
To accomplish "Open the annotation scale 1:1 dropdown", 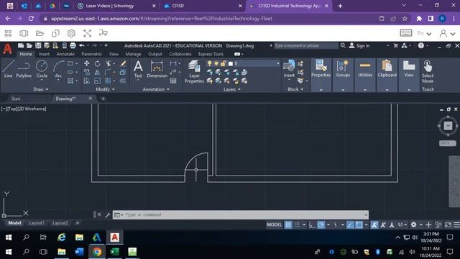I will coord(402,225).
